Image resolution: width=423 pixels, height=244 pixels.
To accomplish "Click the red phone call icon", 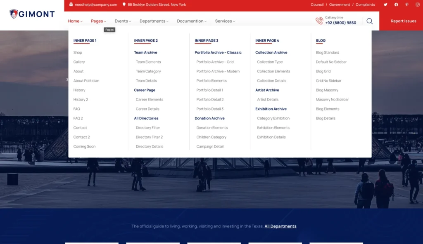I will click(319, 21).
